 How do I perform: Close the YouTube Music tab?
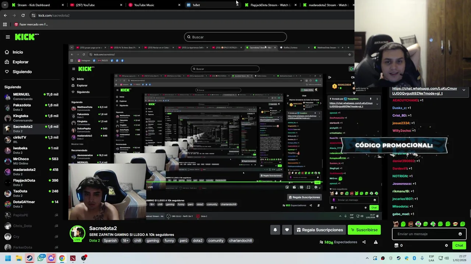coord(179,5)
